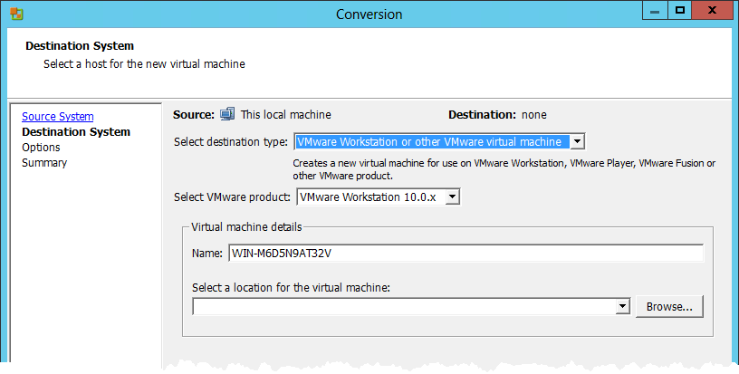Select Destination System in wizard steps
Viewport: 739px width, 374px height.
pos(76,132)
